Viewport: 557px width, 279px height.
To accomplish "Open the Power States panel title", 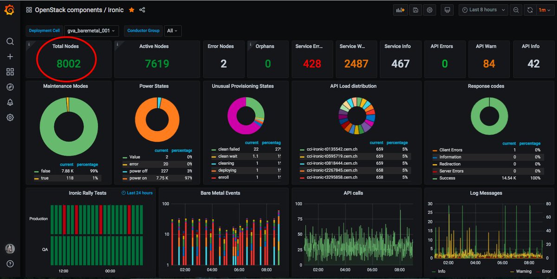I will point(154,86).
